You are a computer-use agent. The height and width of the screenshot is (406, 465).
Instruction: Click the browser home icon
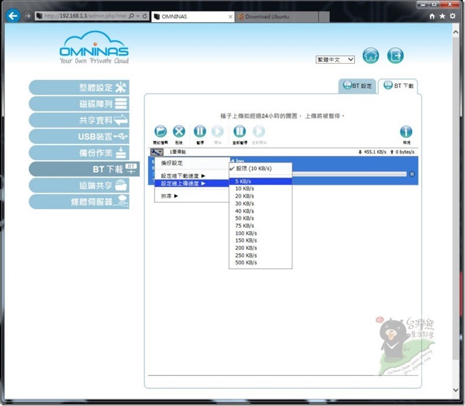432,16
